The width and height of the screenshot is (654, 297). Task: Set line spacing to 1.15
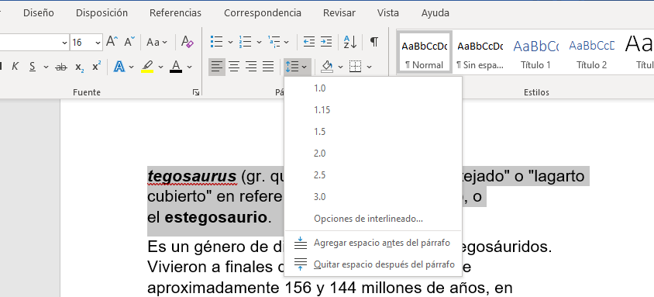373,109
